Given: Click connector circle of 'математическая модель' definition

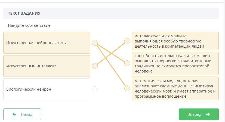Looking at the screenshot, I should pos(127,88).
